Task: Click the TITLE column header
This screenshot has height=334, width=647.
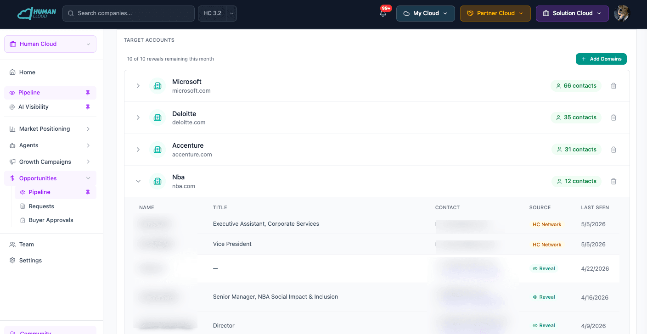Action: pyautogui.click(x=220, y=208)
